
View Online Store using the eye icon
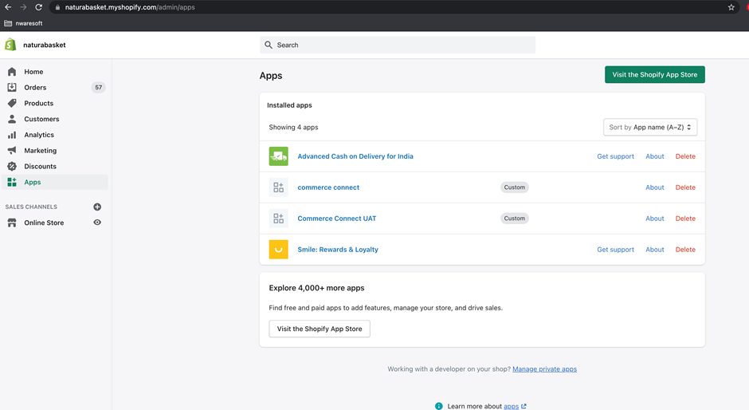[x=97, y=223]
